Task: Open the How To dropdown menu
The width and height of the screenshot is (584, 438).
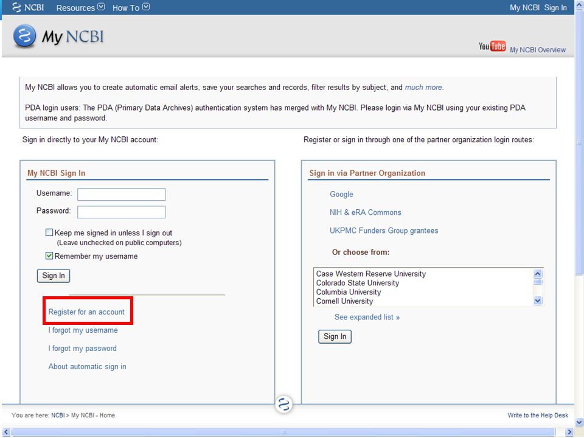Action: 131,7
